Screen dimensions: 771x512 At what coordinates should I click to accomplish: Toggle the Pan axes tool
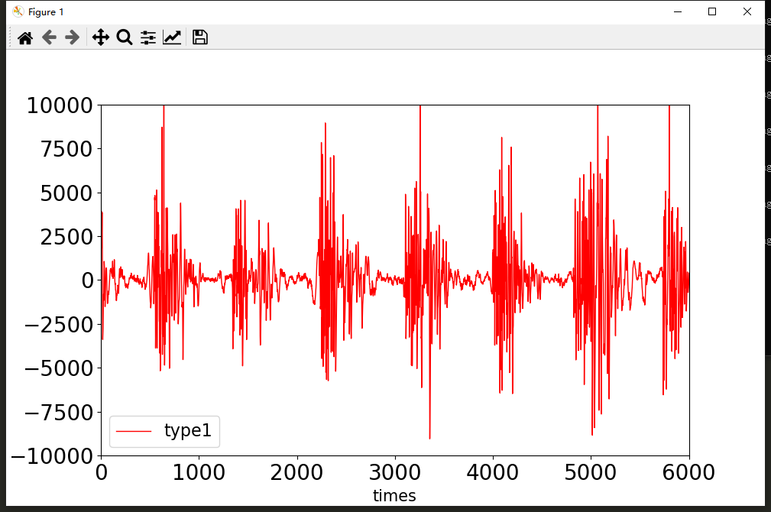coord(101,37)
